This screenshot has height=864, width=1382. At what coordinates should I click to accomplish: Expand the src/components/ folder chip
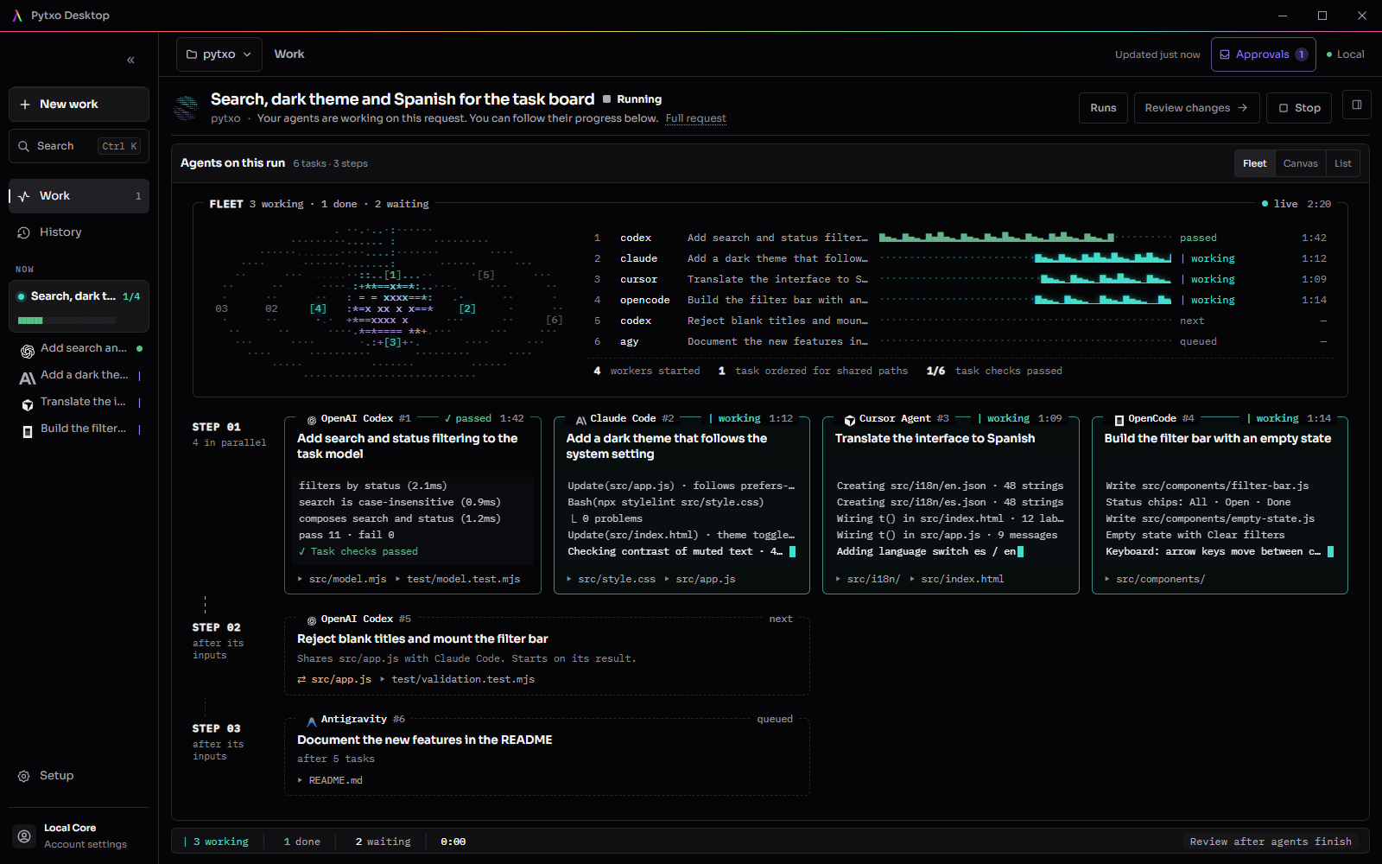click(x=1155, y=579)
